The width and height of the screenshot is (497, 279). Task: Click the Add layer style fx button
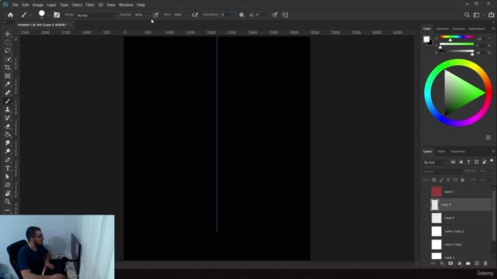442,263
